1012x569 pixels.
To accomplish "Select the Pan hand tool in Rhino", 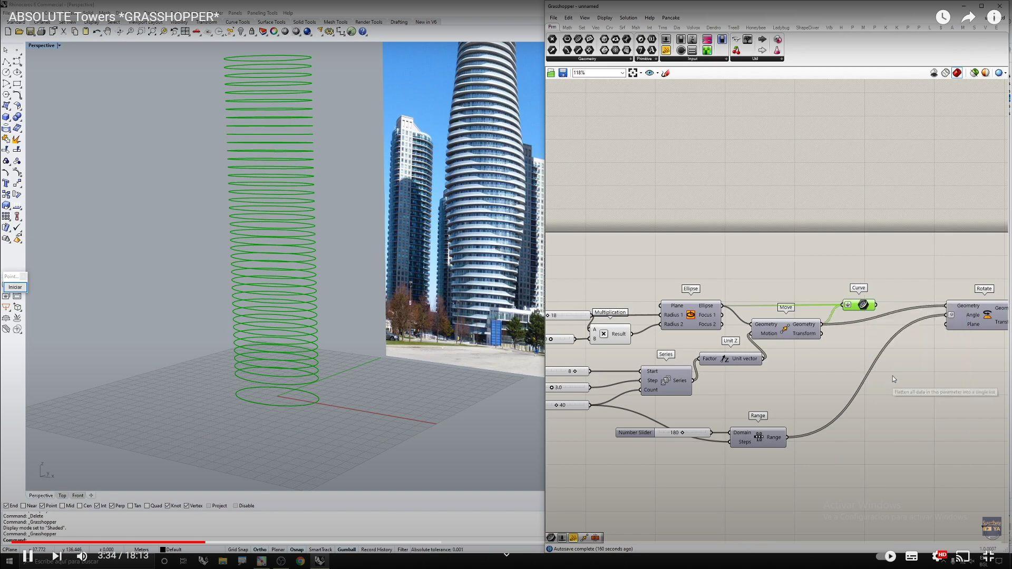I will pos(108,32).
